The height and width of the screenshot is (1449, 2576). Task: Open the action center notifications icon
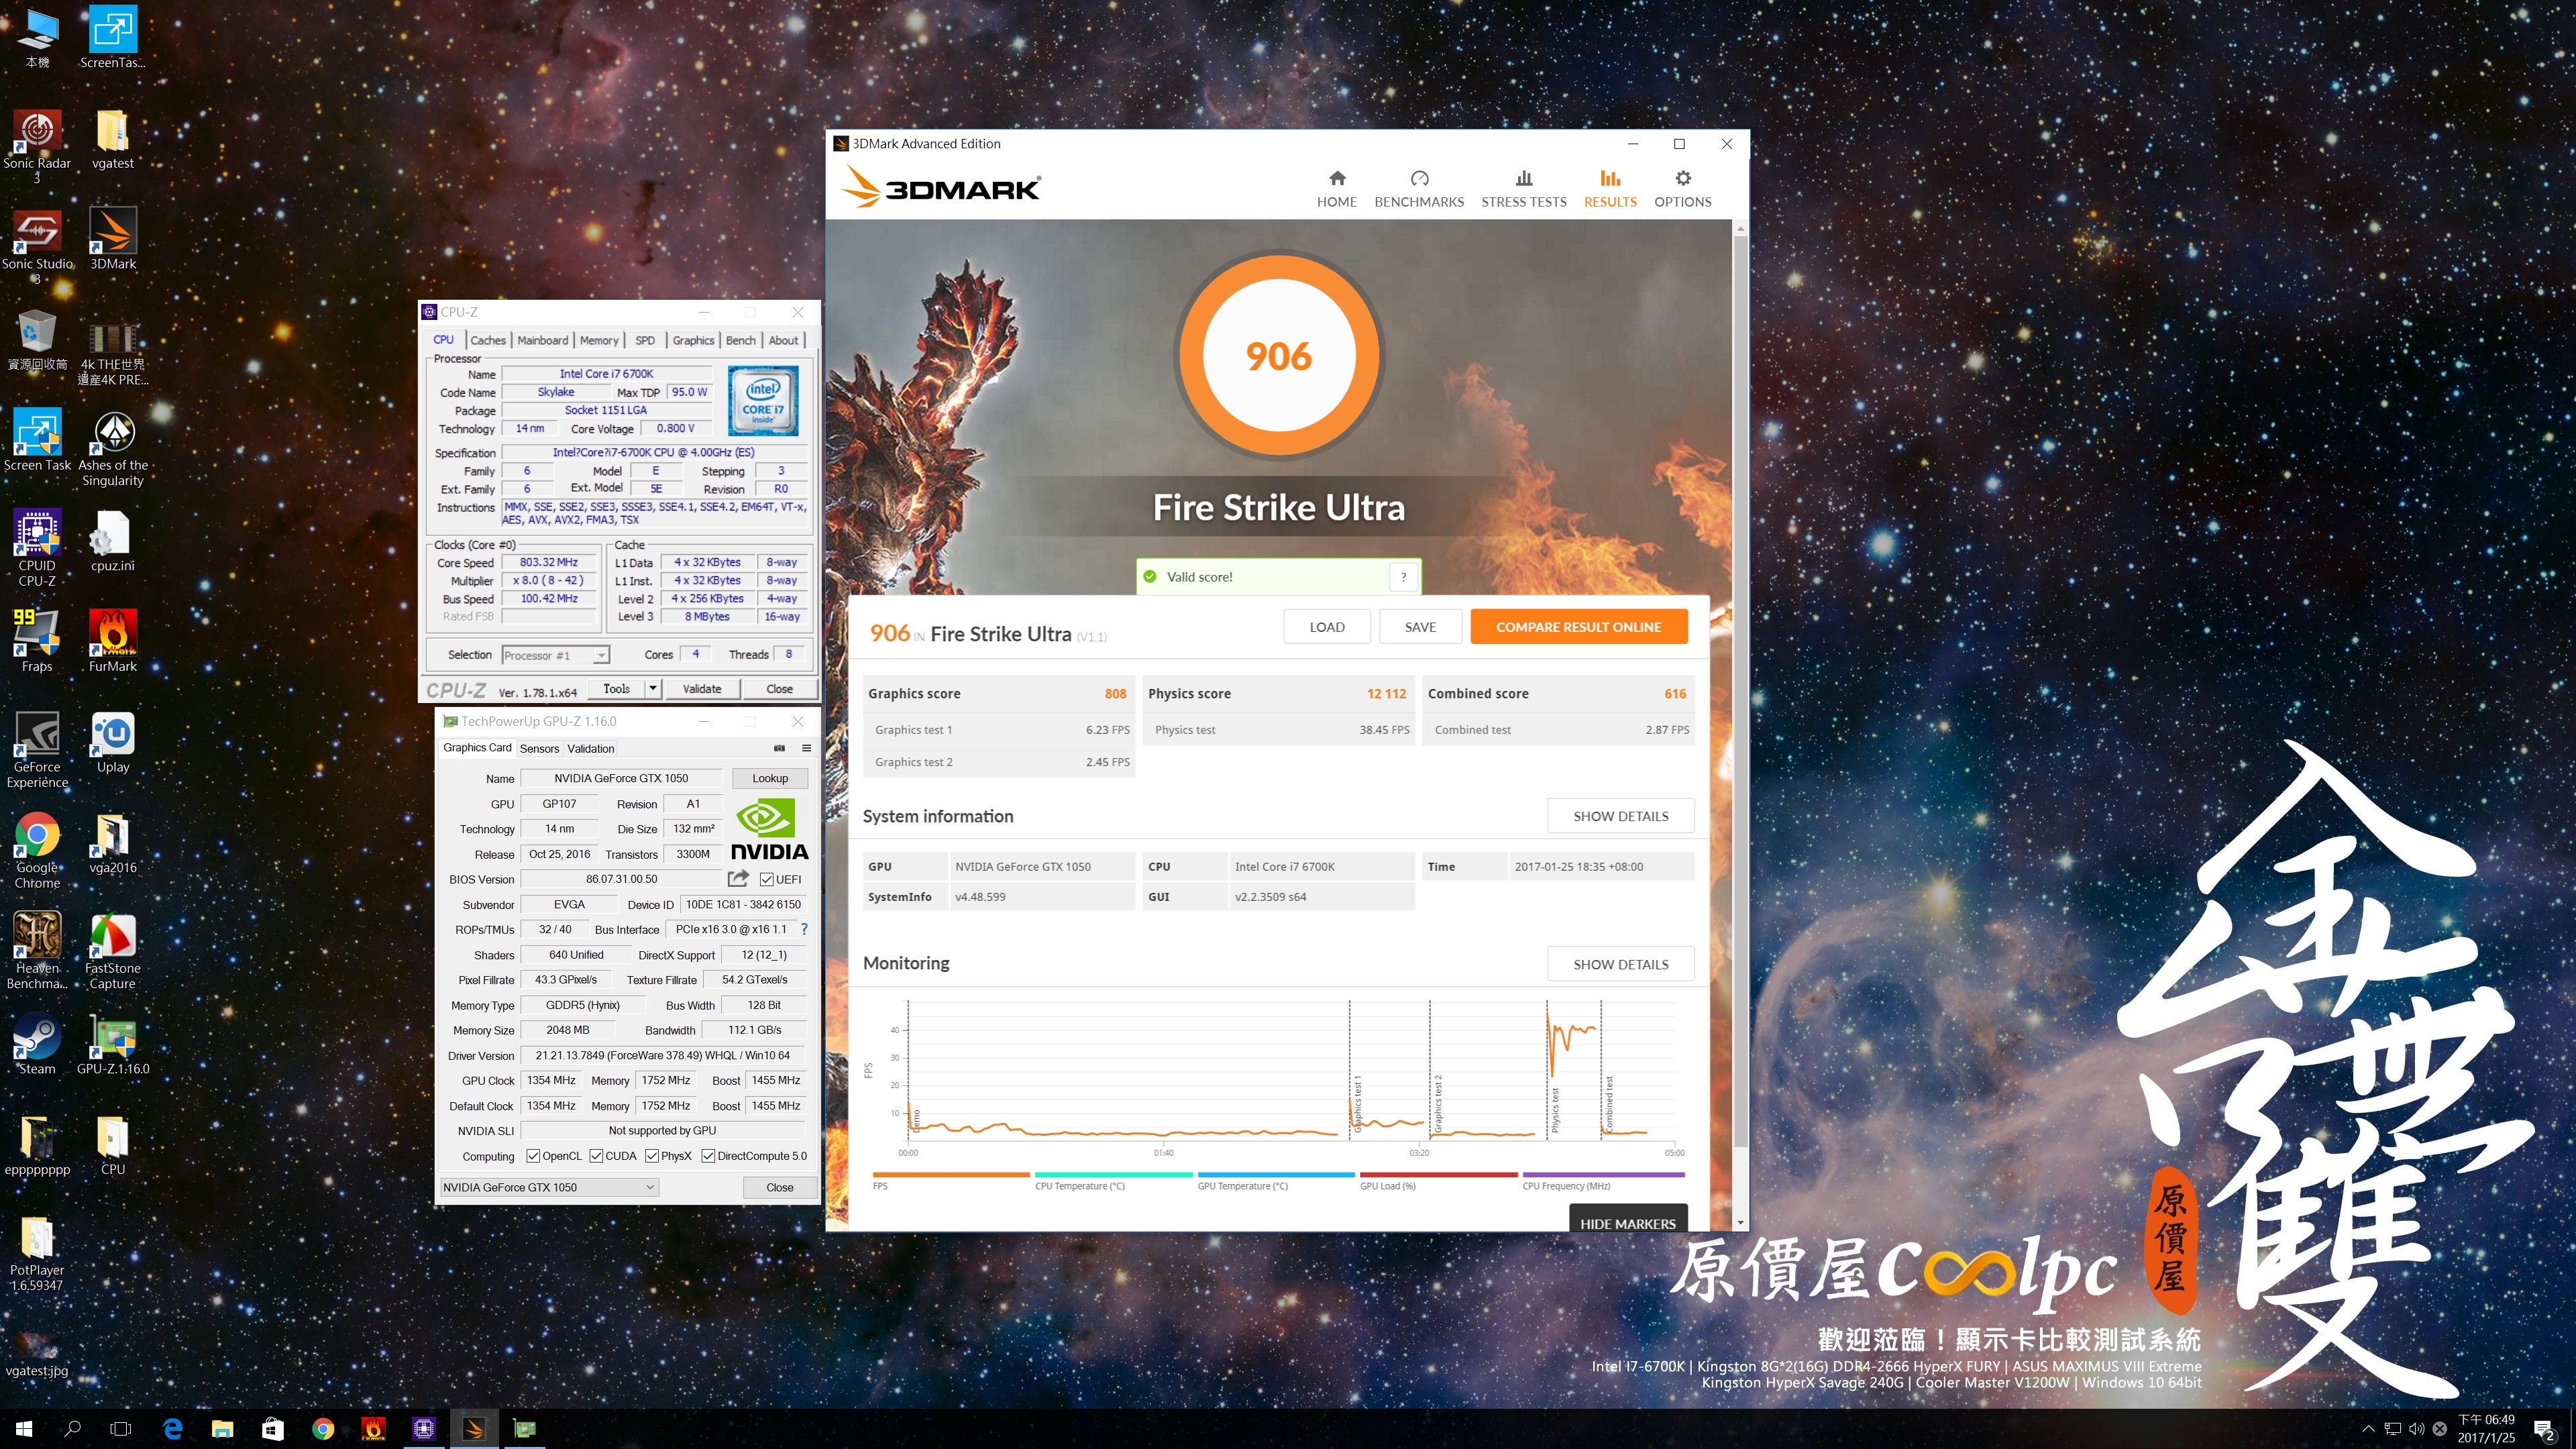pyautogui.click(x=2544, y=1430)
